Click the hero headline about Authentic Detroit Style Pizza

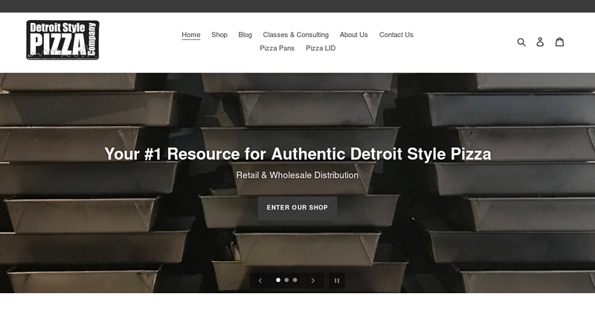coord(298,154)
